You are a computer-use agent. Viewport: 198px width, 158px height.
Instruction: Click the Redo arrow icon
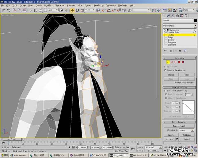point(9,10)
